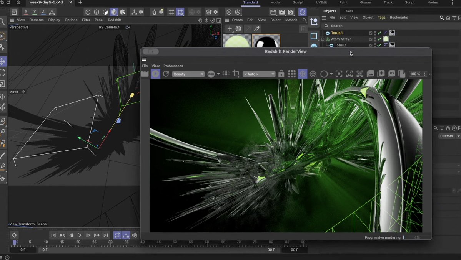Collapse the Atom Array.1 tree item
The image size is (461, 260).
(x=323, y=39)
